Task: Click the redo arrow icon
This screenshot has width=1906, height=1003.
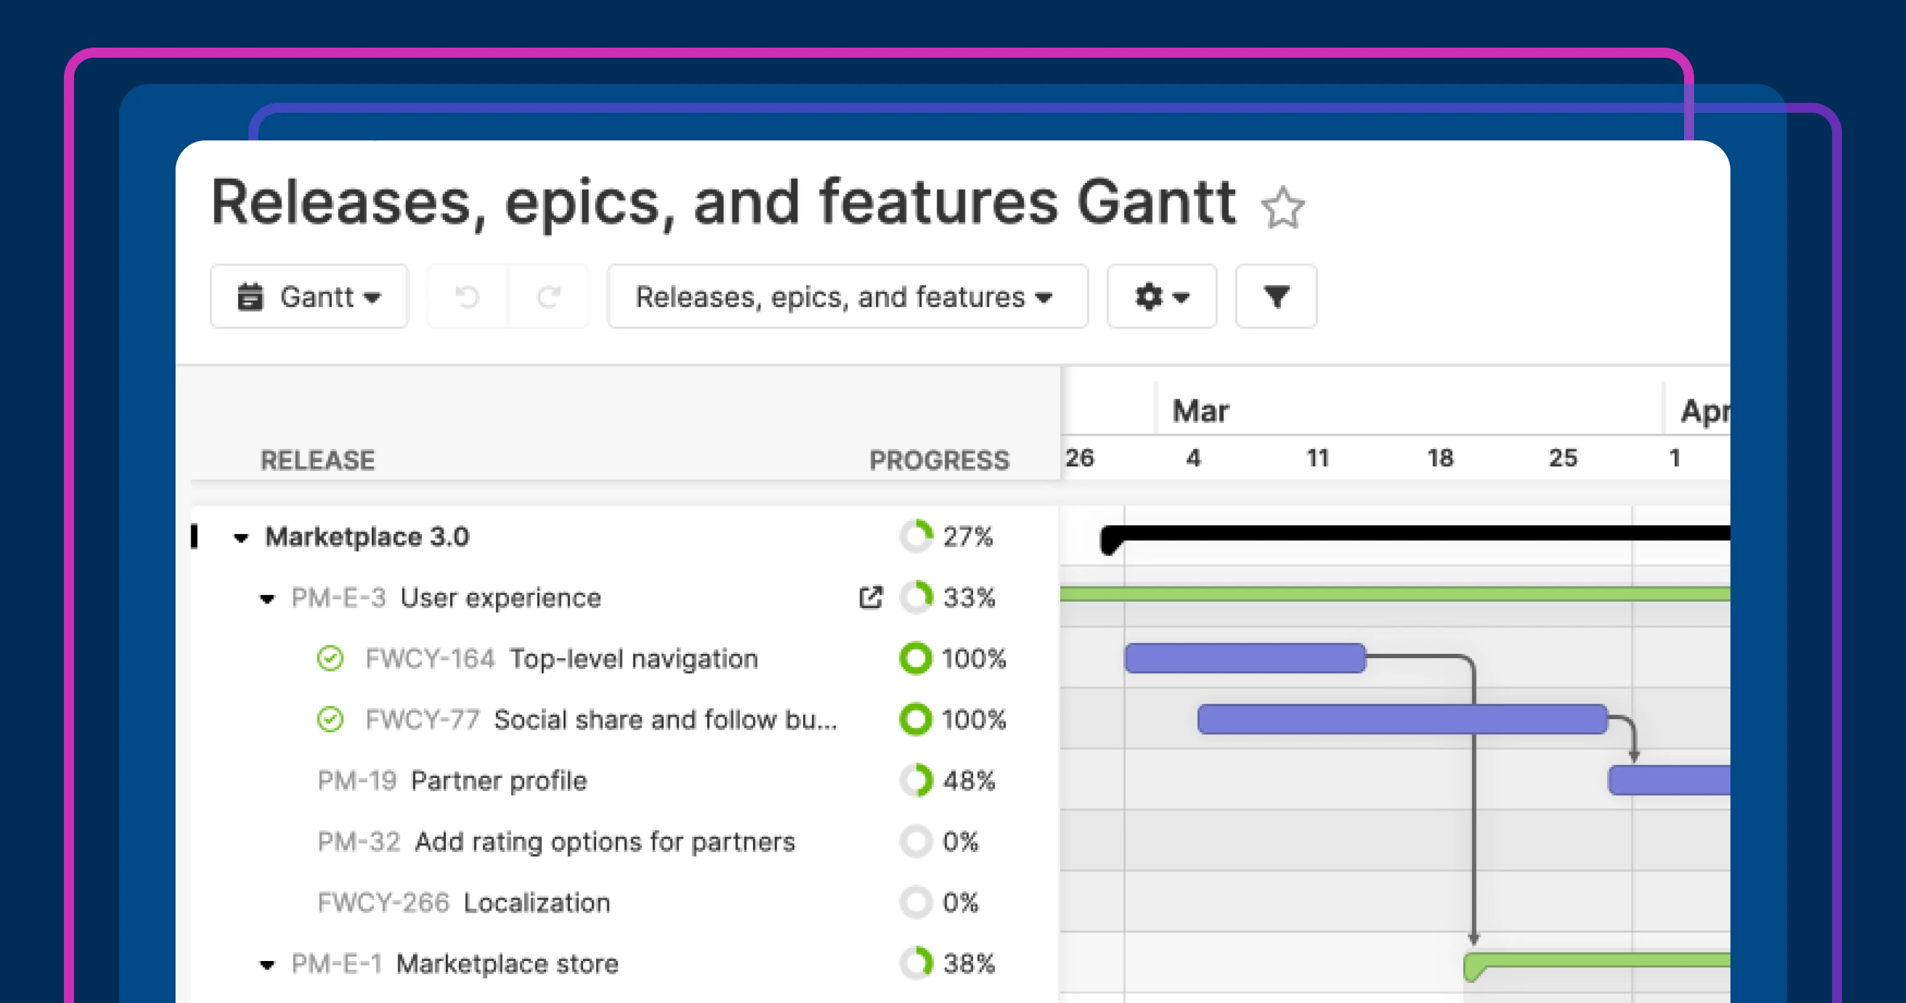Action: 548,297
